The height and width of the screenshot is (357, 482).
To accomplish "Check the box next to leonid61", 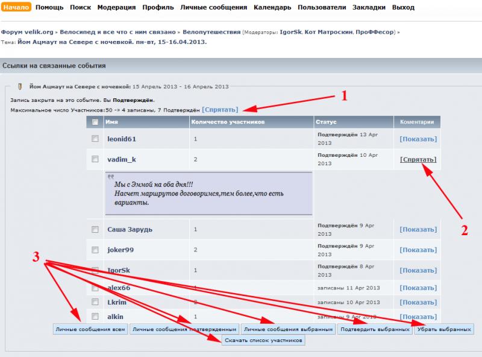I will (95, 139).
